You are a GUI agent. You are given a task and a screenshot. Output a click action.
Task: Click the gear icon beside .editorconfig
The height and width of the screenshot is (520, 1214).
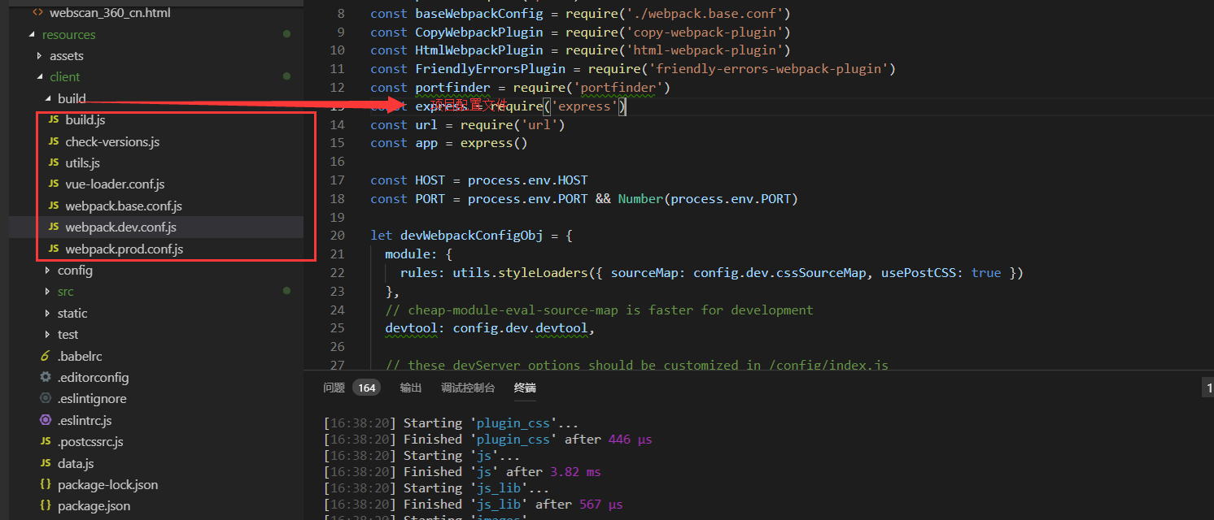(46, 377)
